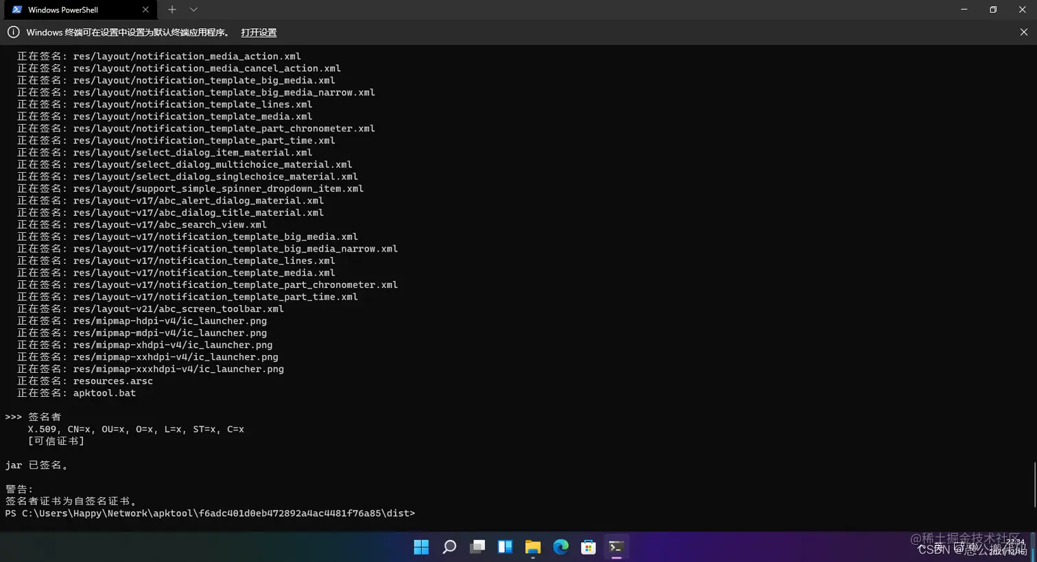Open Microsoft Edge from the taskbar
This screenshot has height=562, width=1037.
point(561,546)
